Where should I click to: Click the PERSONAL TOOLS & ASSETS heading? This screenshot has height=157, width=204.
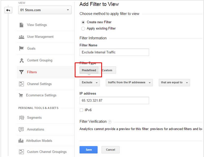point(38,108)
